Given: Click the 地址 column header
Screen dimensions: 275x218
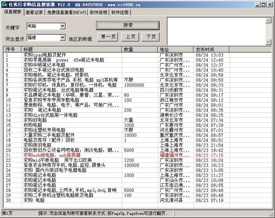Looking at the screenshot, I should point(176,49).
